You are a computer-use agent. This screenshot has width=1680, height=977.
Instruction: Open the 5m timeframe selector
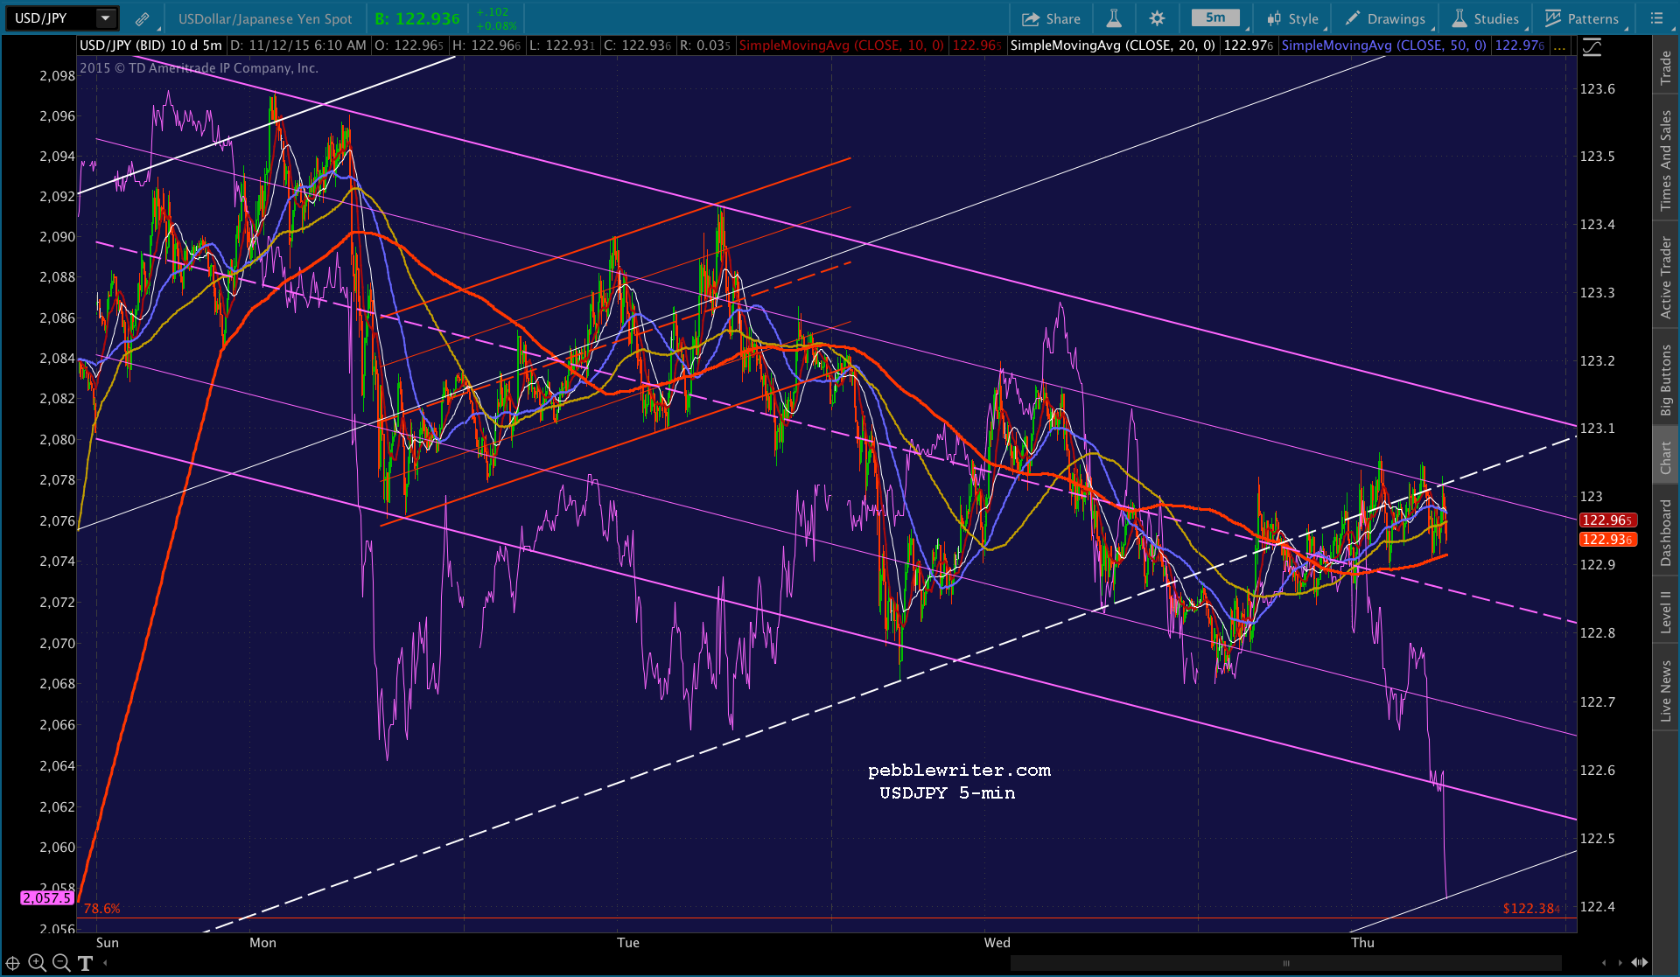click(x=1215, y=18)
